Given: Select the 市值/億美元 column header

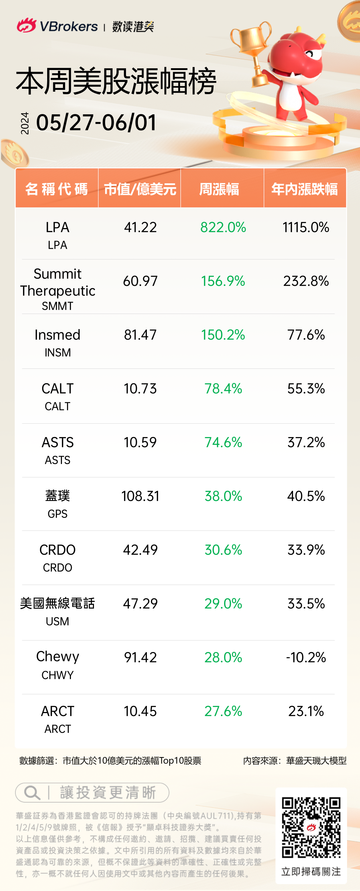Looking at the screenshot, I should [140, 189].
